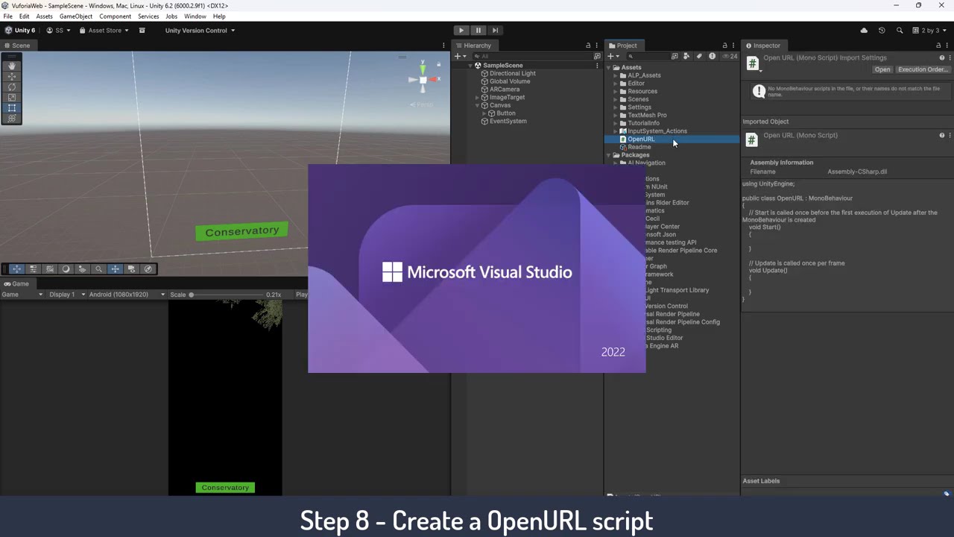954x537 pixels.
Task: Toggle the Project panel lock
Action: pos(724,45)
